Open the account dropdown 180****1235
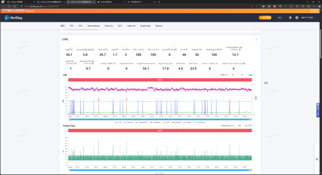Viewport: 322px width, 175px height. click(x=308, y=18)
